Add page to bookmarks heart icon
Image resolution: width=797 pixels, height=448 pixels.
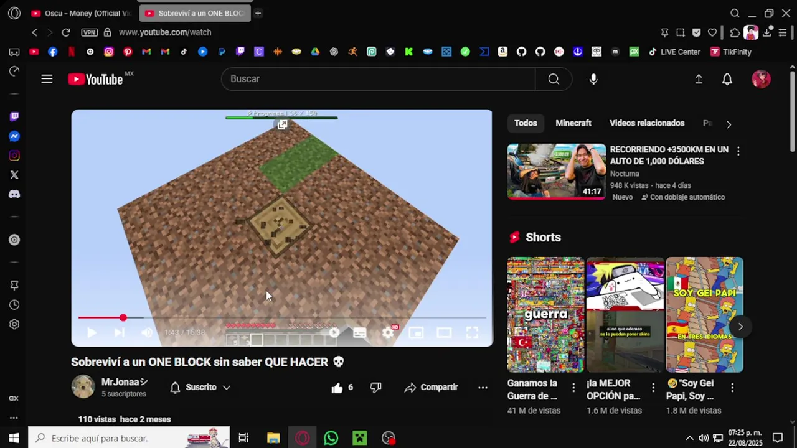712,32
